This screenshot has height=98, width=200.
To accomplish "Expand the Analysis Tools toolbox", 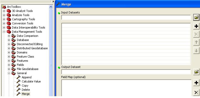I will pos(4,15).
